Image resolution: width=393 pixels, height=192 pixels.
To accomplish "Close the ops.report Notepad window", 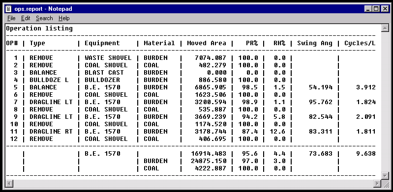I will (385, 9).
